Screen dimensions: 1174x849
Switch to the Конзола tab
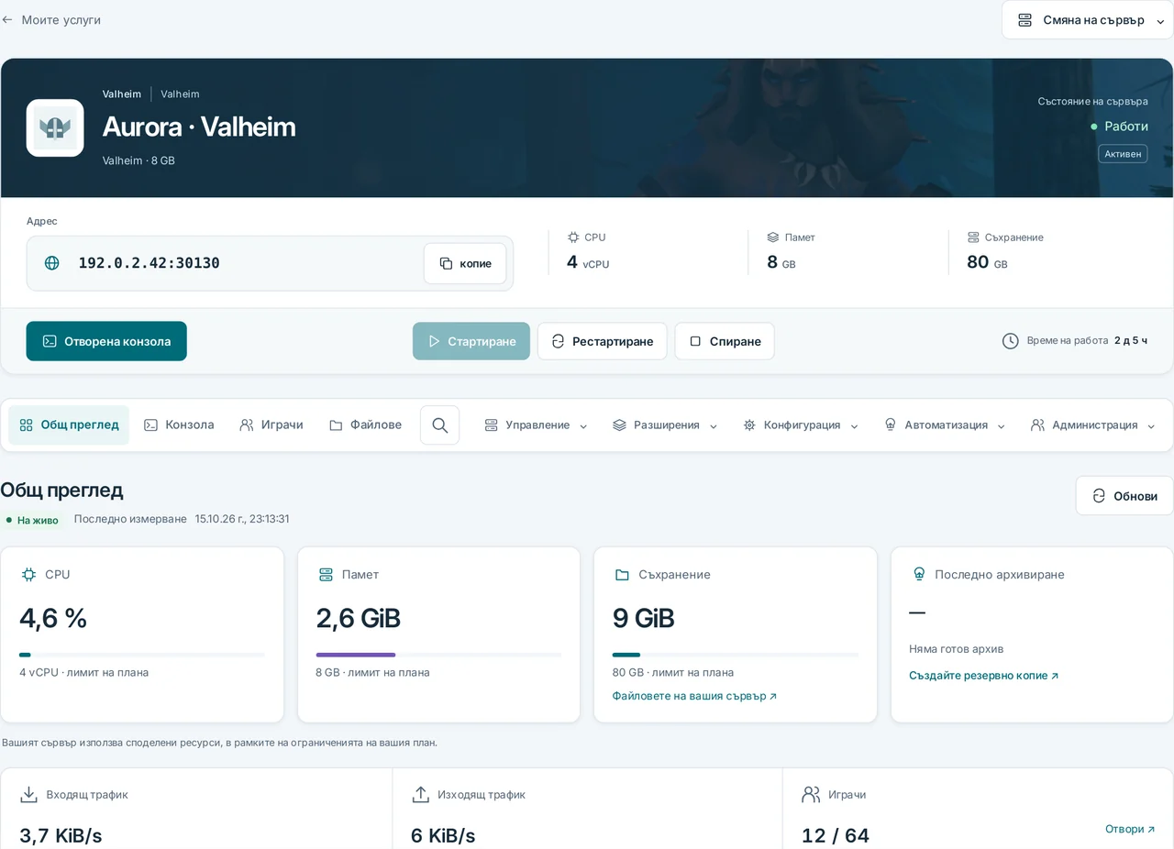(179, 425)
